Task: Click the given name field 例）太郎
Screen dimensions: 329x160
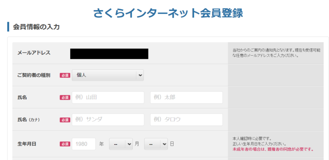Action: [x=186, y=97]
